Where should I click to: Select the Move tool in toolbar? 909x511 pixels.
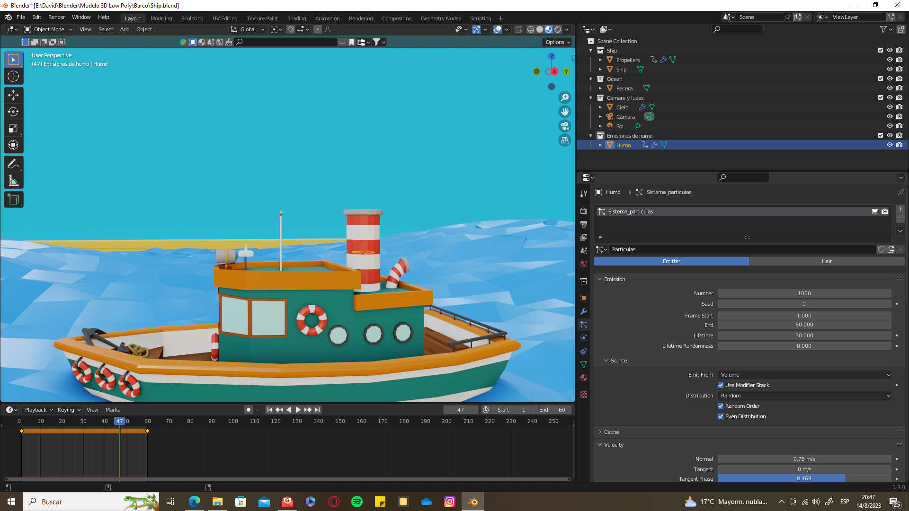point(13,95)
